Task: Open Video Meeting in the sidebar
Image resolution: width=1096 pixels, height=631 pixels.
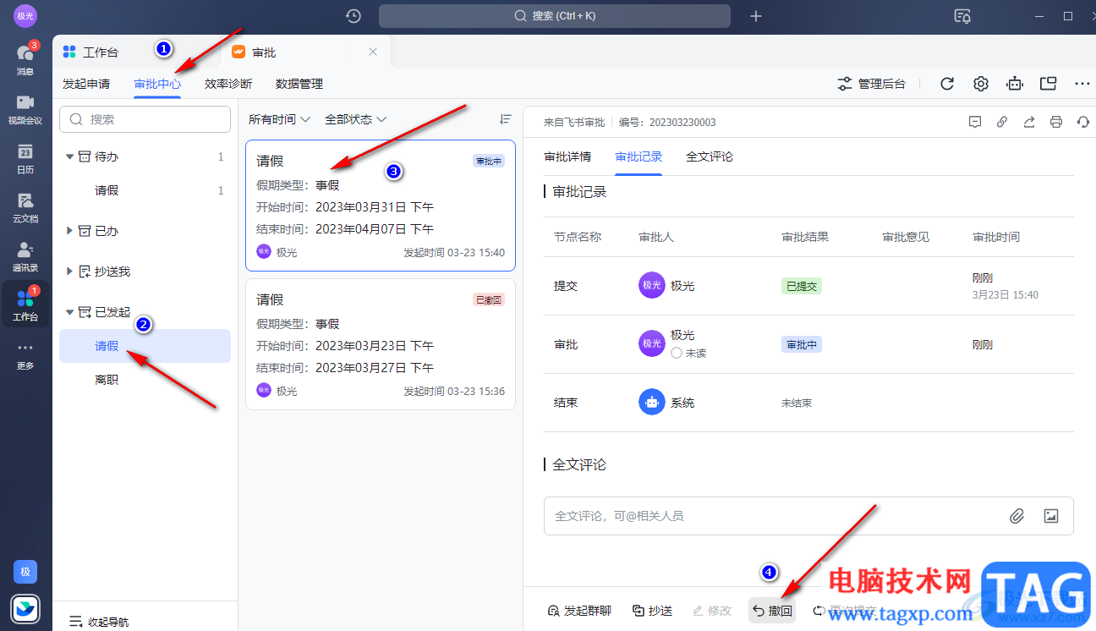Action: 25,109
